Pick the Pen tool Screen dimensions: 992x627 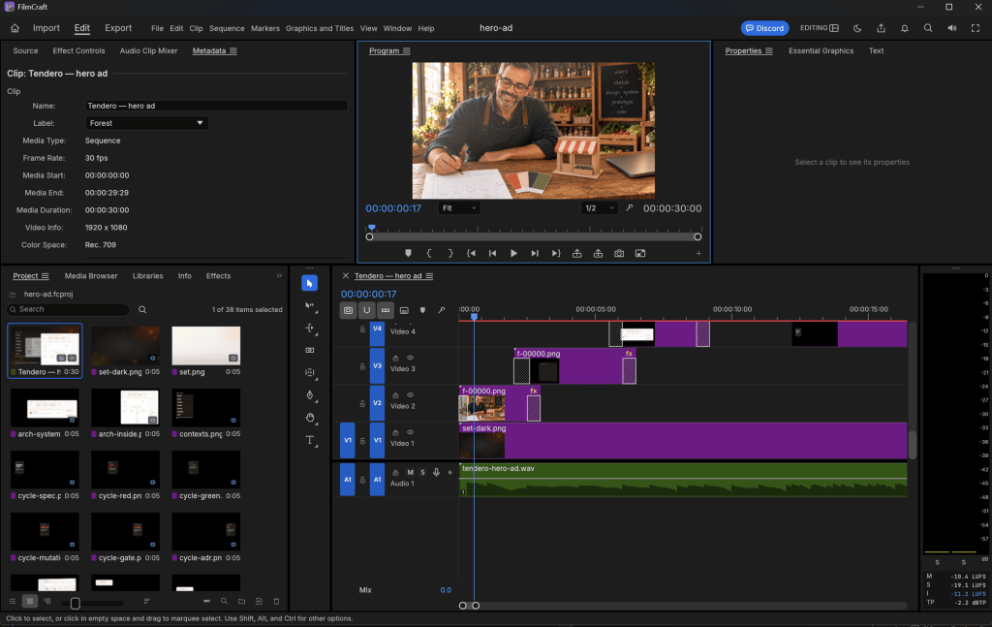[x=309, y=394]
